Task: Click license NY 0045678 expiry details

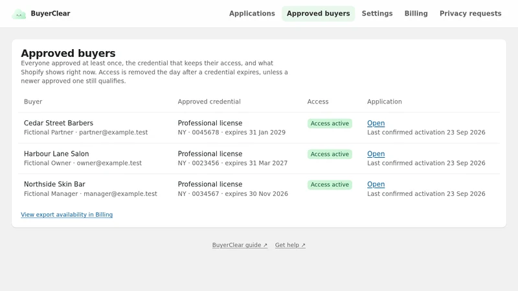Action: click(x=232, y=133)
